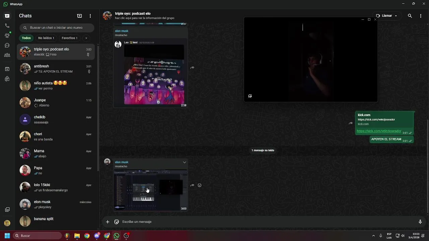The image size is (429, 241).
Task: Open the Status updates icon
Action: click(x=7, y=35)
